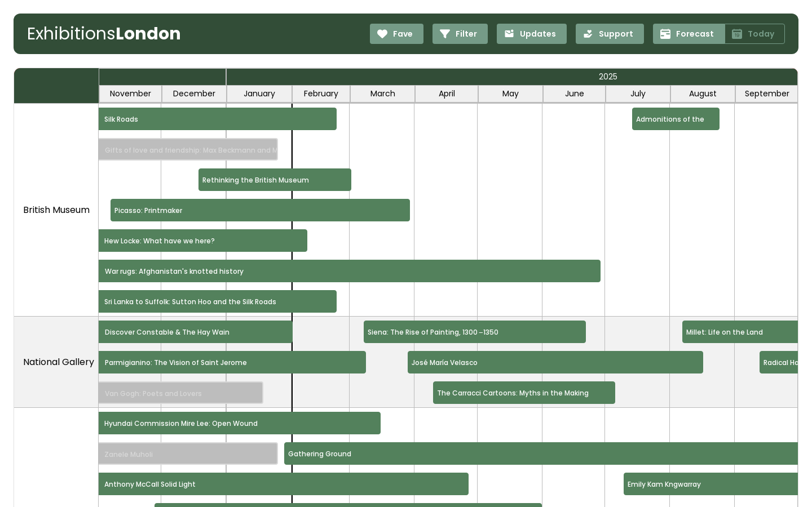Select the May month header
This screenshot has width=812, height=507.
(x=510, y=94)
